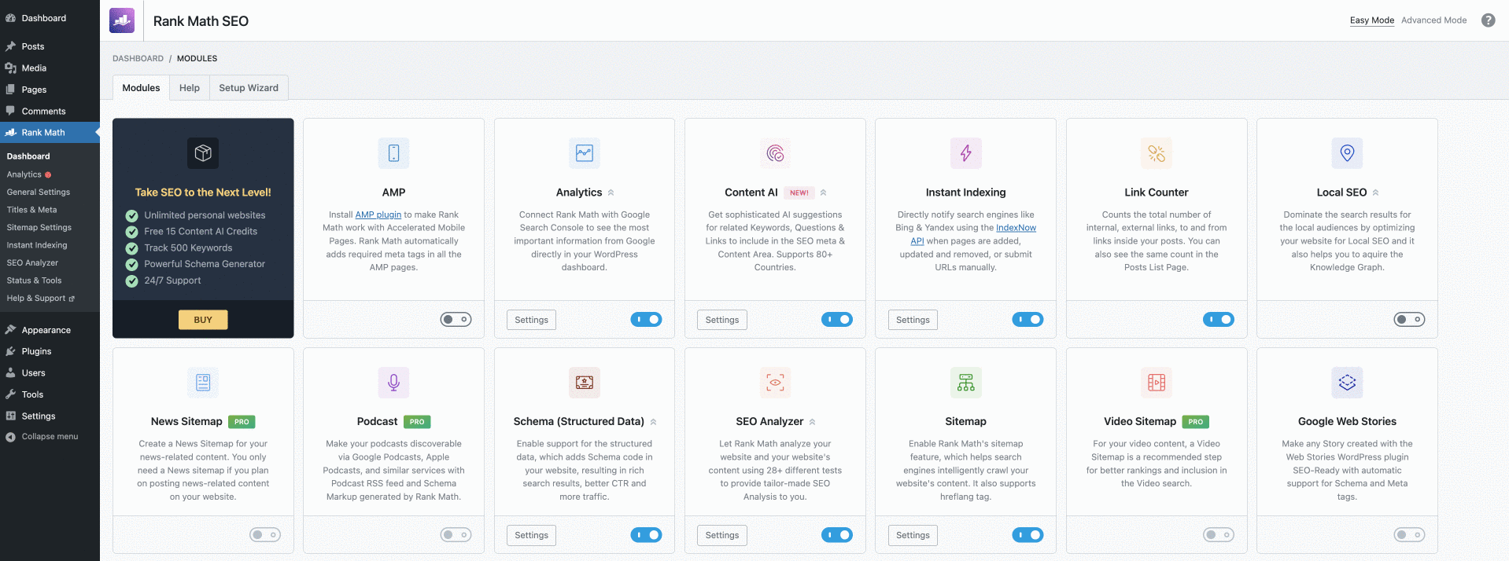Expand the chevron beside Content AI NEW badge
The width and height of the screenshot is (1509, 561).
[823, 192]
